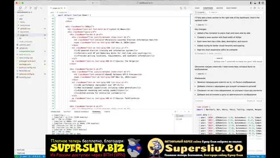Click the dashboard-ai-3 command center search box
Image resolution: width=280 pixels, height=158 pixels.
click(x=144, y=3)
